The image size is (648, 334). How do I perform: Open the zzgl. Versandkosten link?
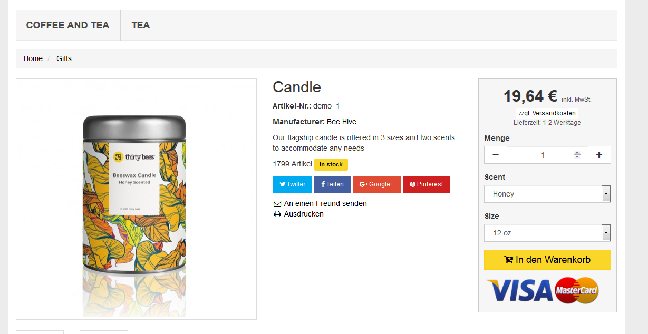tap(547, 113)
